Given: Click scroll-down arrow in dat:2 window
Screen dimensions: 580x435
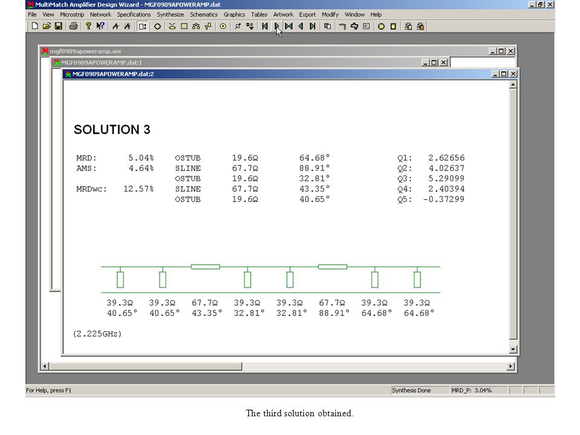Looking at the screenshot, I should [513, 349].
